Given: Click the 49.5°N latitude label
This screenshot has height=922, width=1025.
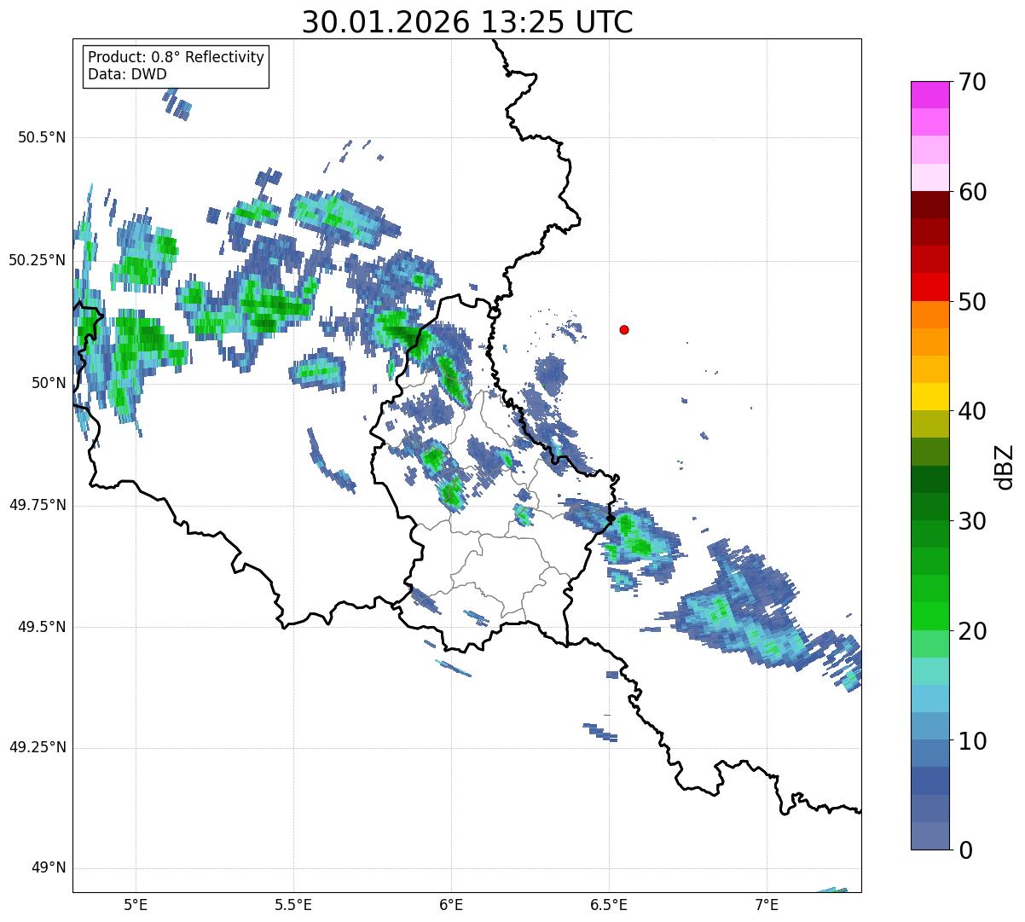Looking at the screenshot, I should tap(42, 627).
